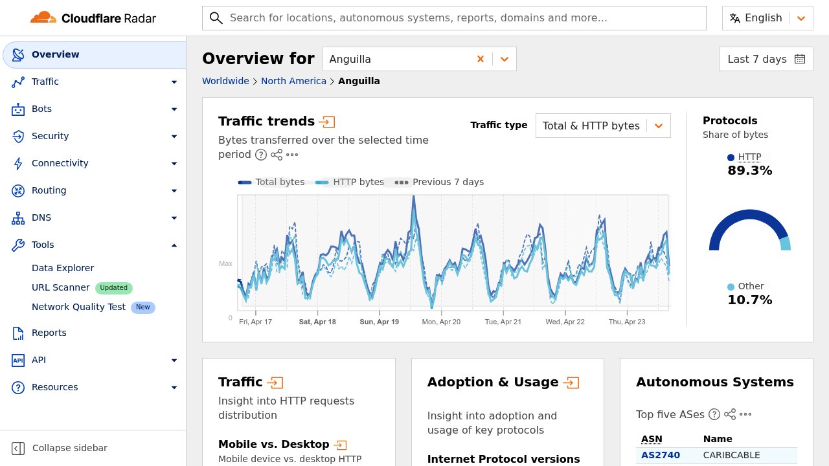Share the Top five ASes table
Screen dimensions: 829x466
click(x=730, y=414)
